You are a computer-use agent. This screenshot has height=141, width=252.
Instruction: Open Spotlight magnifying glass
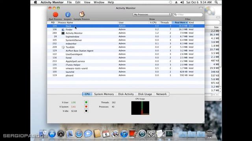(216, 2)
